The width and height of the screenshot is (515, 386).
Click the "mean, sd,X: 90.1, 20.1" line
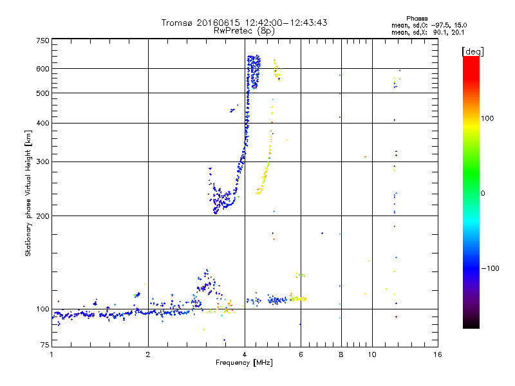pos(428,33)
